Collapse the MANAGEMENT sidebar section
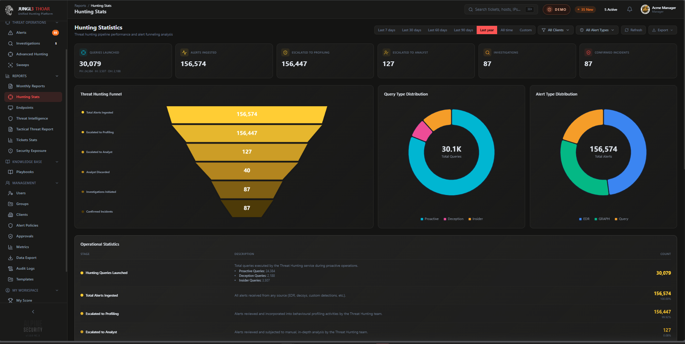685x344 pixels. (57, 183)
